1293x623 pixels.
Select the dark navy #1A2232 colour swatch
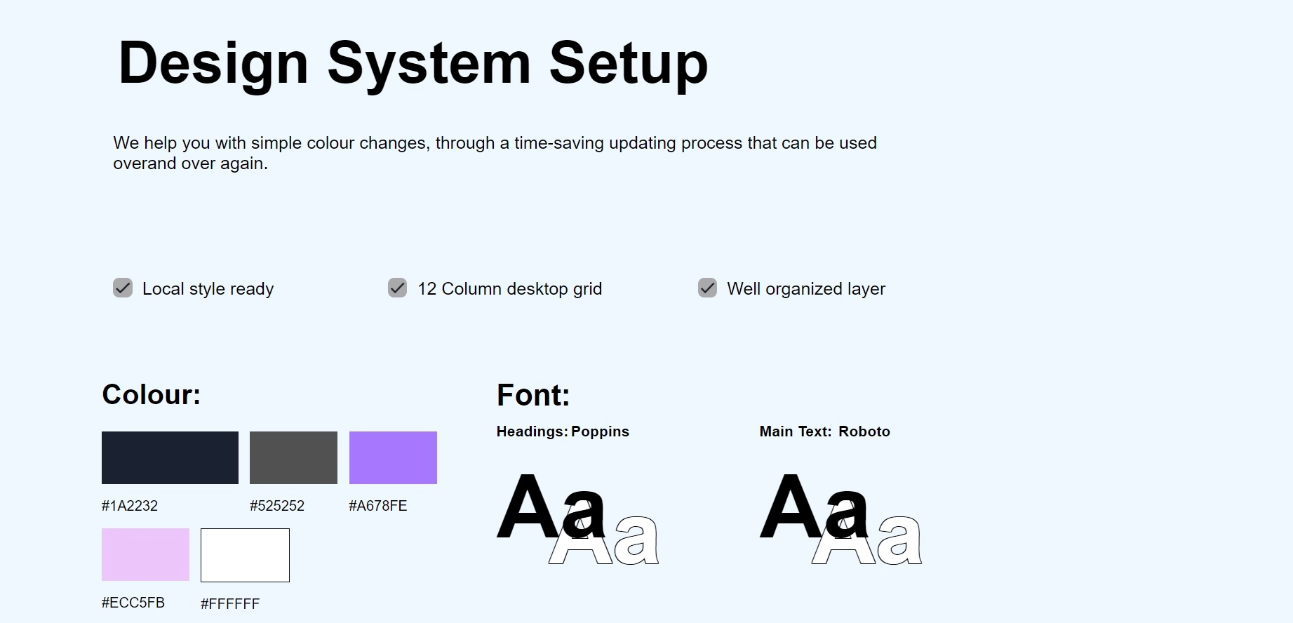tap(170, 457)
